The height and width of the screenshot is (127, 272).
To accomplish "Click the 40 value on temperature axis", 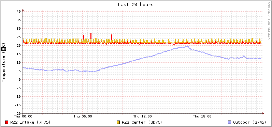I will click(18, 12).
